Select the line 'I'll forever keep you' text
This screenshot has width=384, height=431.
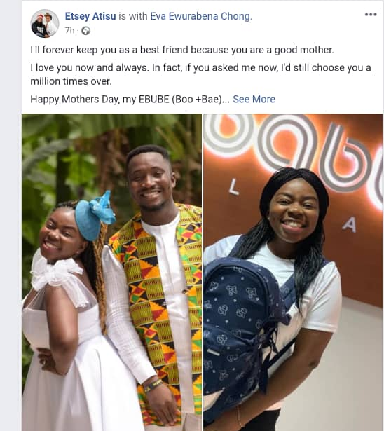(182, 50)
